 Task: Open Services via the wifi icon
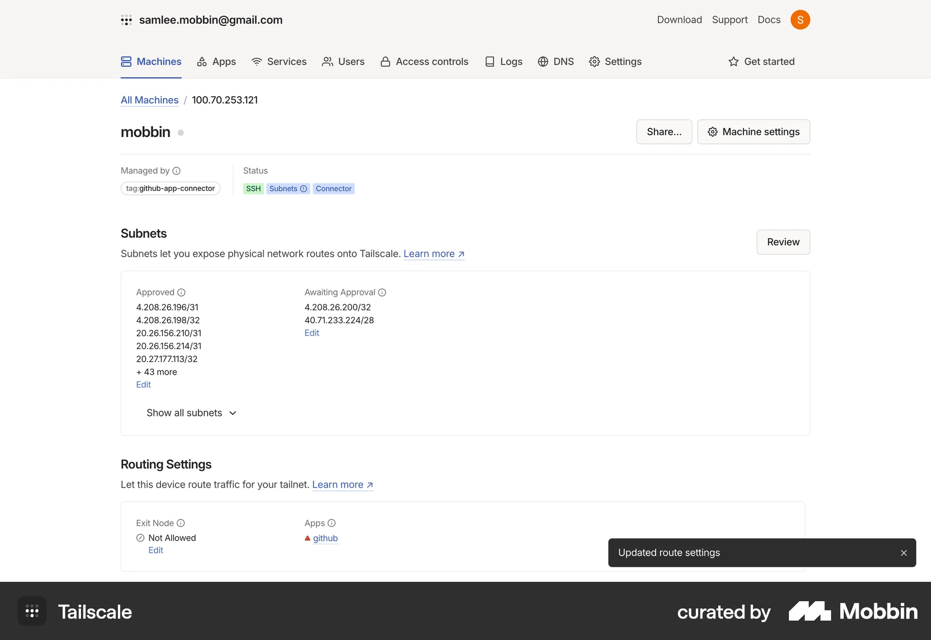coord(257,62)
